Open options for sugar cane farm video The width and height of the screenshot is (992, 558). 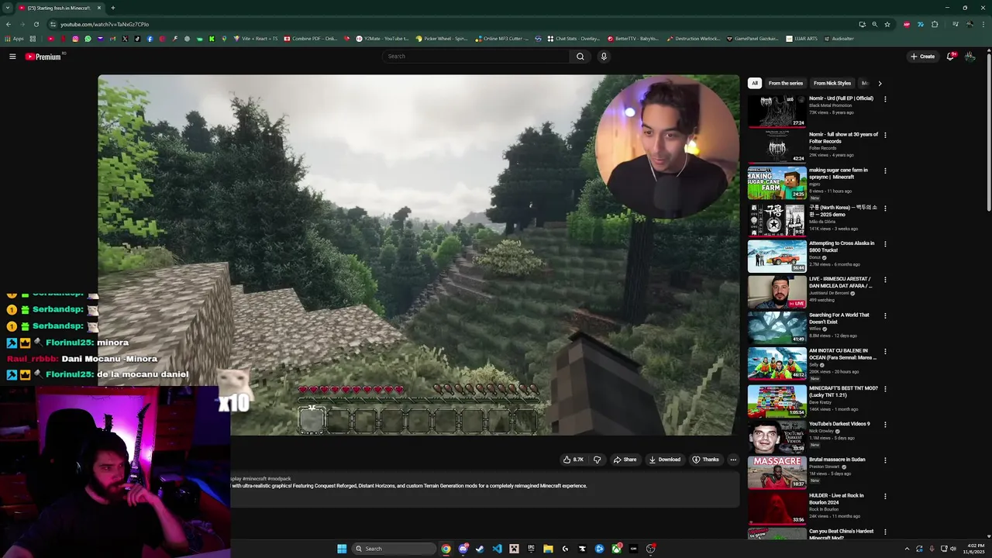coord(885,171)
